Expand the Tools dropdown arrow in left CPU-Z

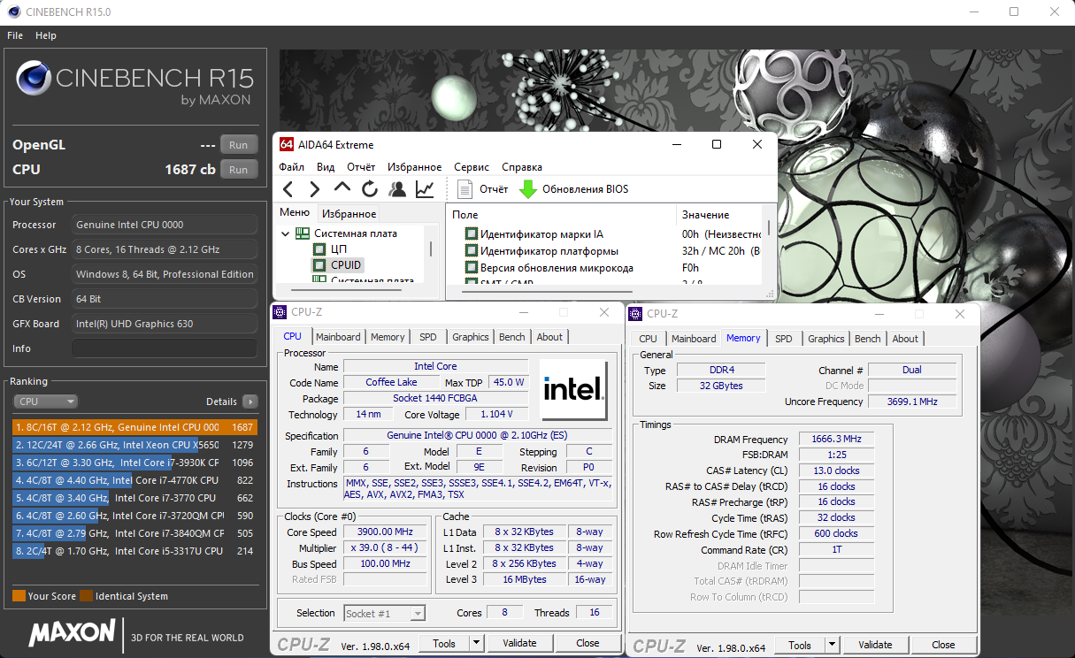pos(476,643)
